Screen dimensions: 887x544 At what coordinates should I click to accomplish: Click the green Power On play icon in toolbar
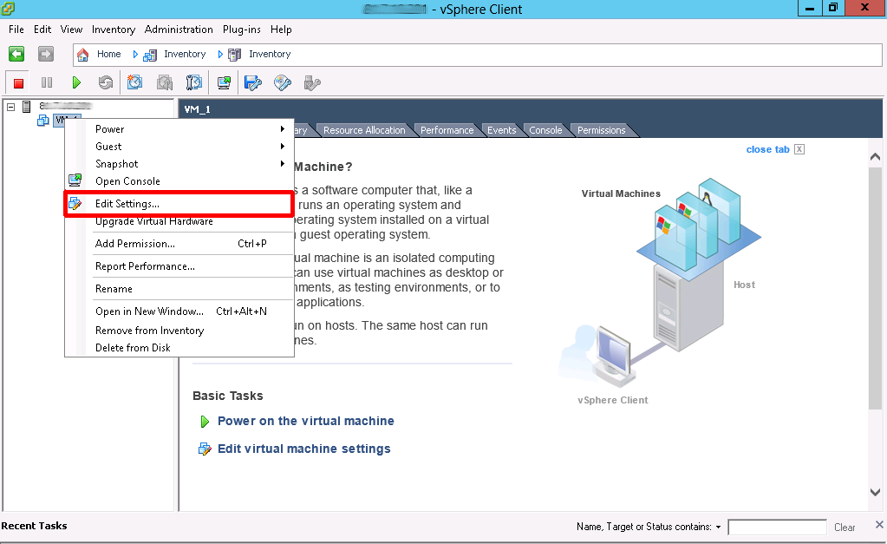click(x=76, y=83)
